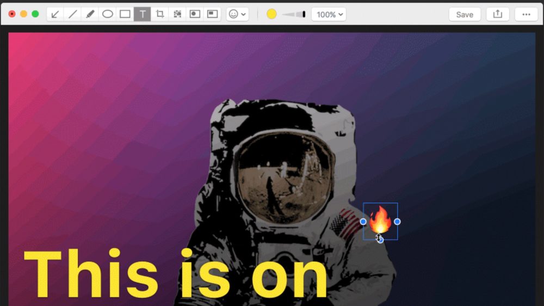Open the yellow color swatch
The image size is (544, 306).
271,14
